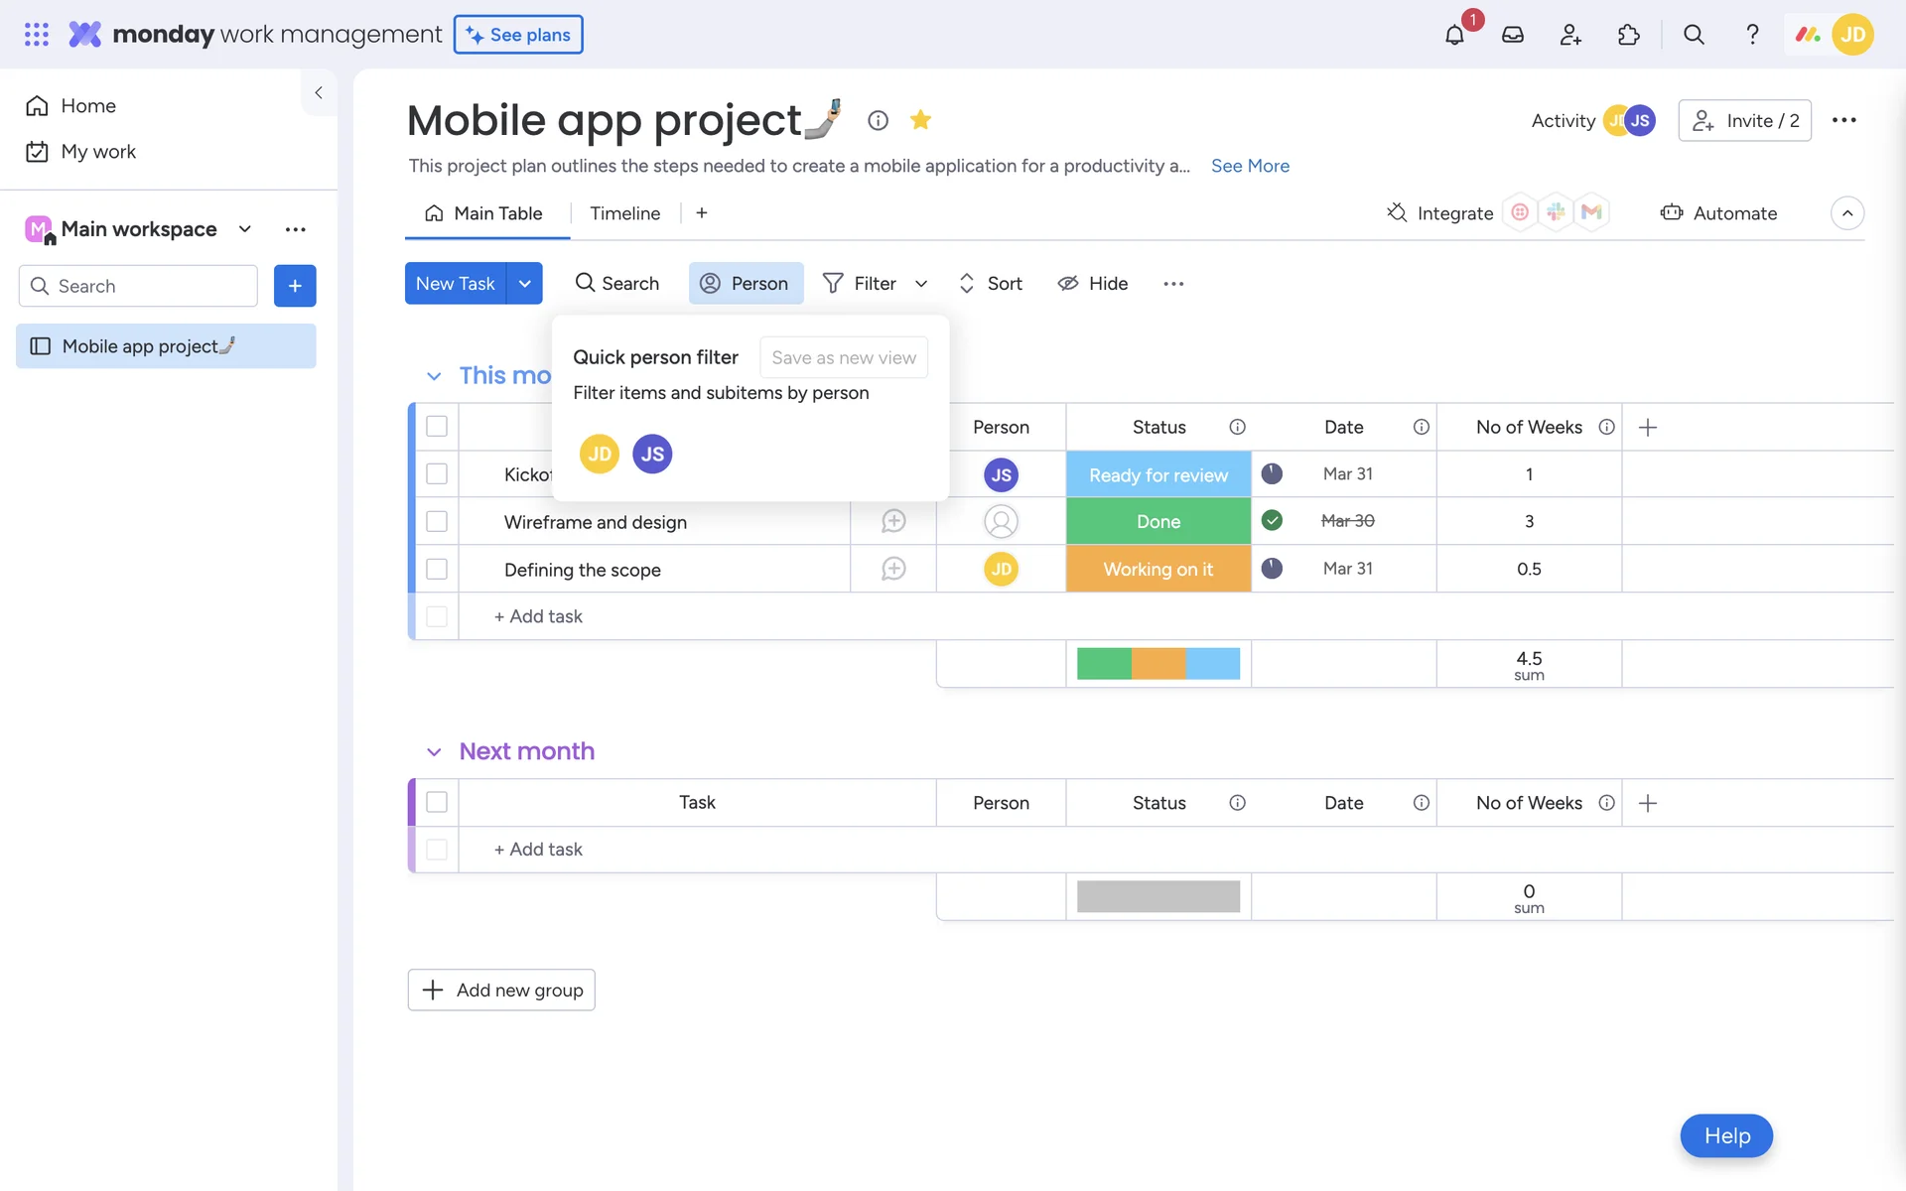Select all tasks in Next month group
Image resolution: width=1906 pixels, height=1191 pixels.
(437, 802)
